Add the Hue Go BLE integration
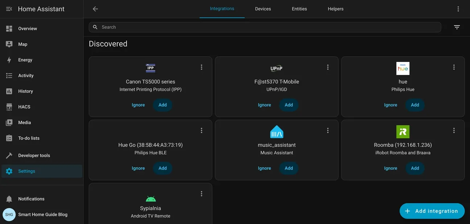 tap(162, 168)
